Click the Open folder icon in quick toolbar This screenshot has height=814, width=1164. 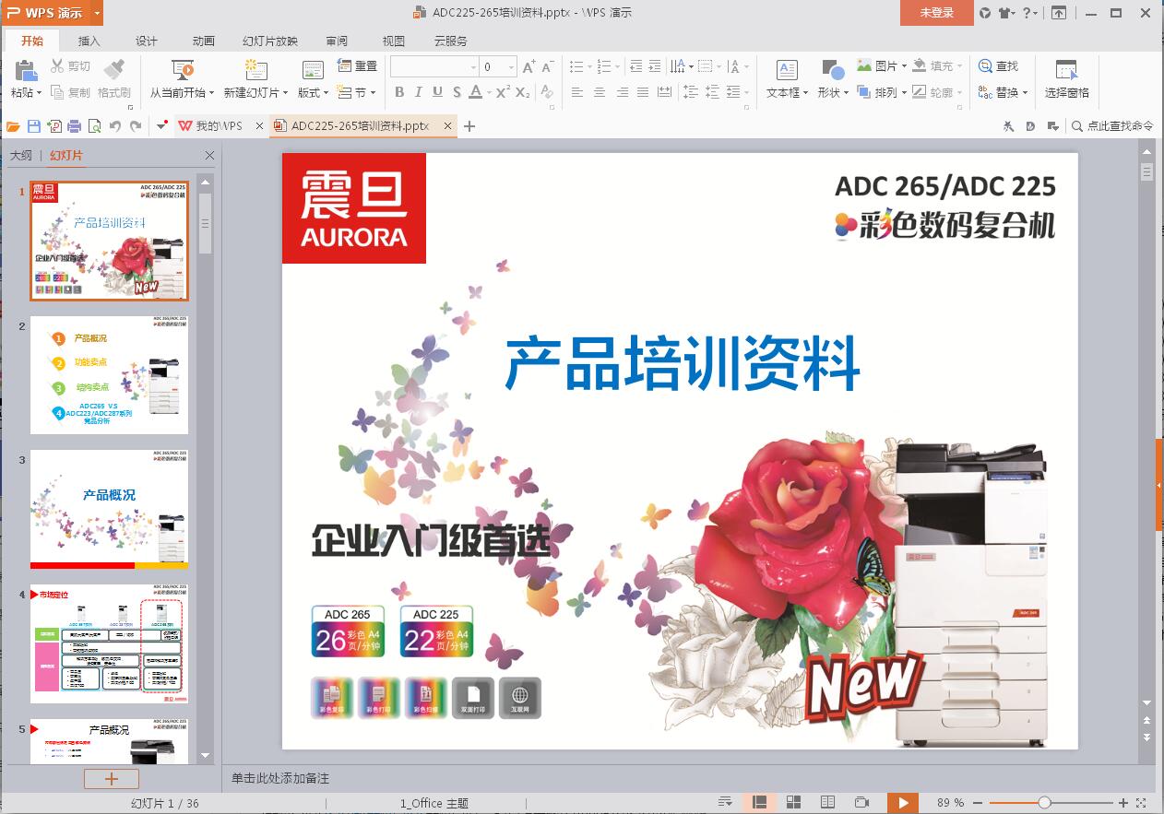point(13,126)
